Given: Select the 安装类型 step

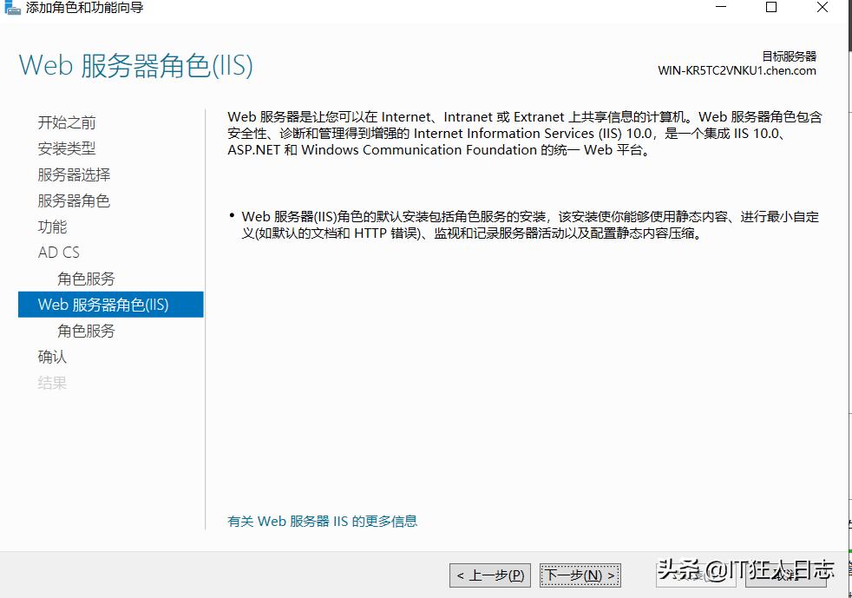Looking at the screenshot, I should [x=67, y=148].
